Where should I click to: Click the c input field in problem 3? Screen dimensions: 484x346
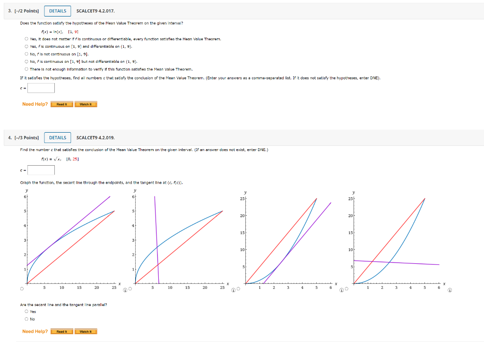[41, 88]
